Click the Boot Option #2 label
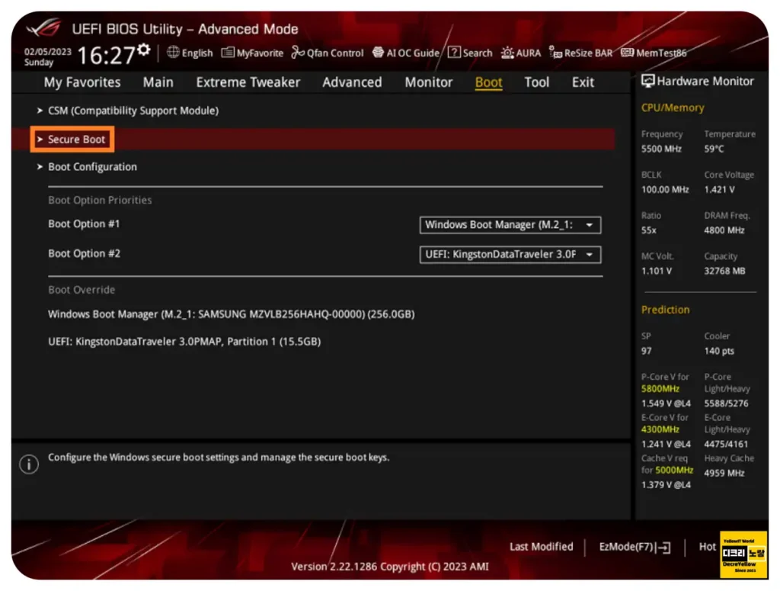Viewport: 780px width, 591px height. click(84, 253)
